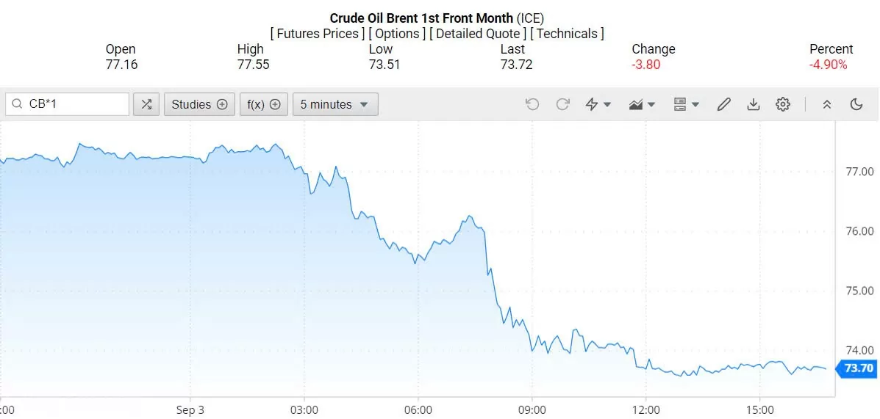Screen dimensions: 880x419
Task: Click the undo arrow icon
Action: [x=532, y=104]
